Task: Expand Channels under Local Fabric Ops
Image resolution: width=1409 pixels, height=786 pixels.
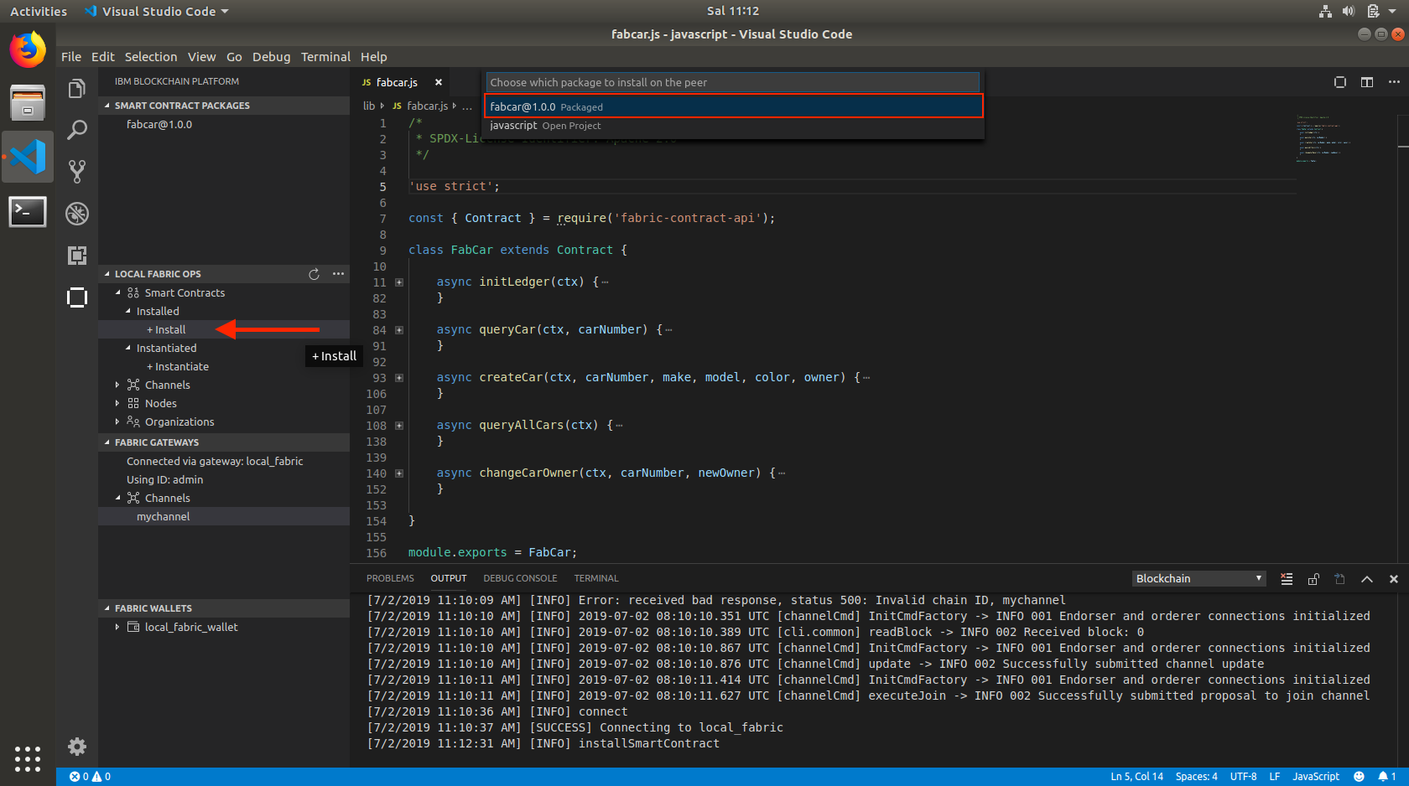Action: (x=117, y=385)
